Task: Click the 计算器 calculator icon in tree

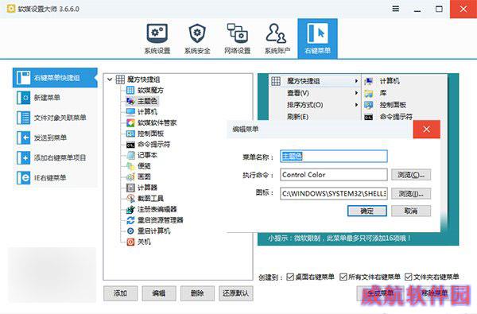Action: pos(130,188)
